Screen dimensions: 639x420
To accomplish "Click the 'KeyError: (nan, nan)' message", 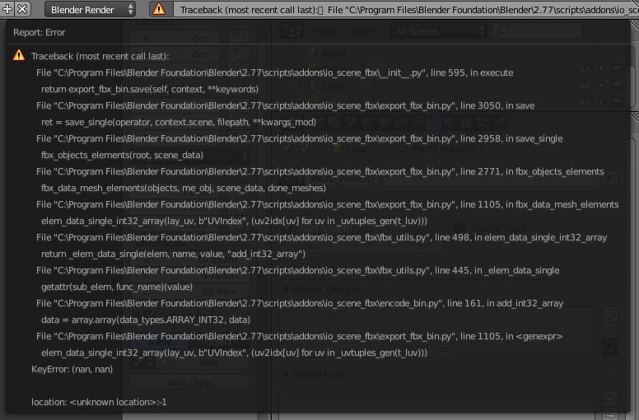I will (72, 370).
